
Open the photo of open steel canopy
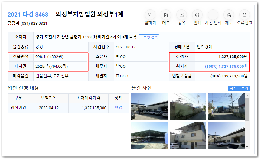tap(149, 136)
